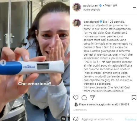Open emoji picker smiley icon
137x121 pixels.
76,119
